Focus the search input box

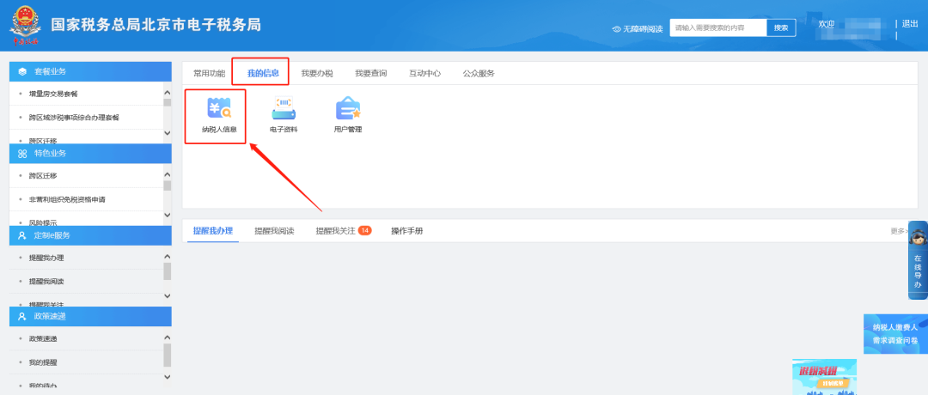(717, 27)
